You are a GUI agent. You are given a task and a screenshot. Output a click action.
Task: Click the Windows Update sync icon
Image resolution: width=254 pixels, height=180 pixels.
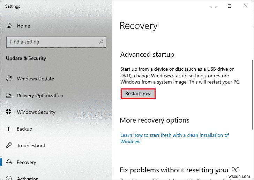point(9,79)
